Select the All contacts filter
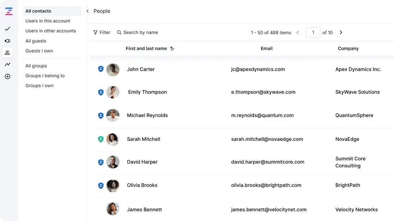This screenshot has height=221, width=394. (x=38, y=11)
